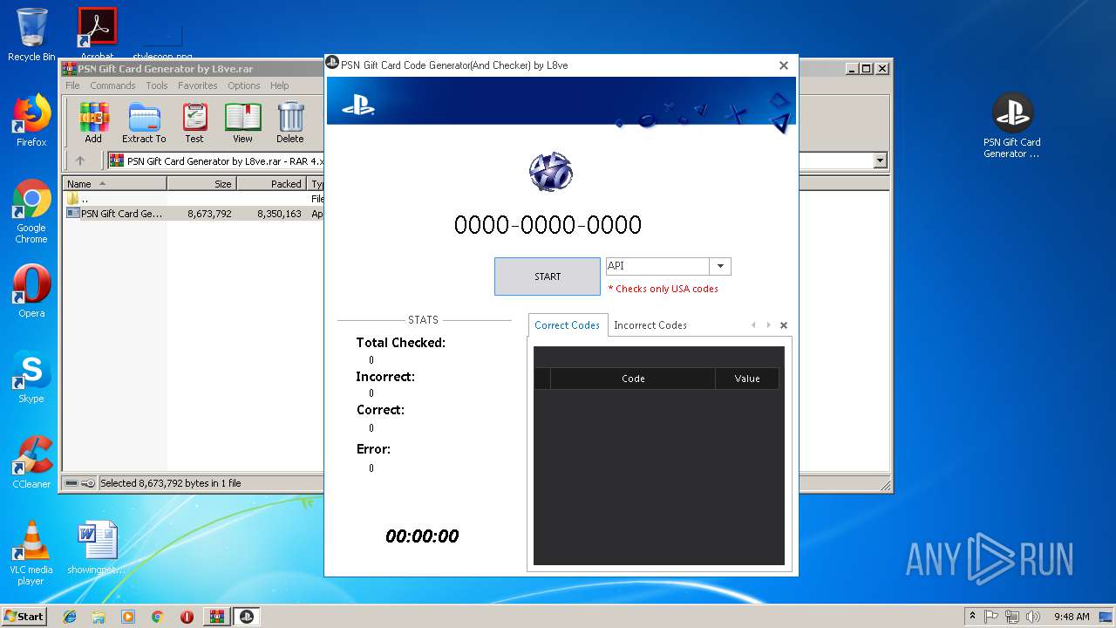
Task: Sort by Packed column in WinRAR
Action: point(271,184)
